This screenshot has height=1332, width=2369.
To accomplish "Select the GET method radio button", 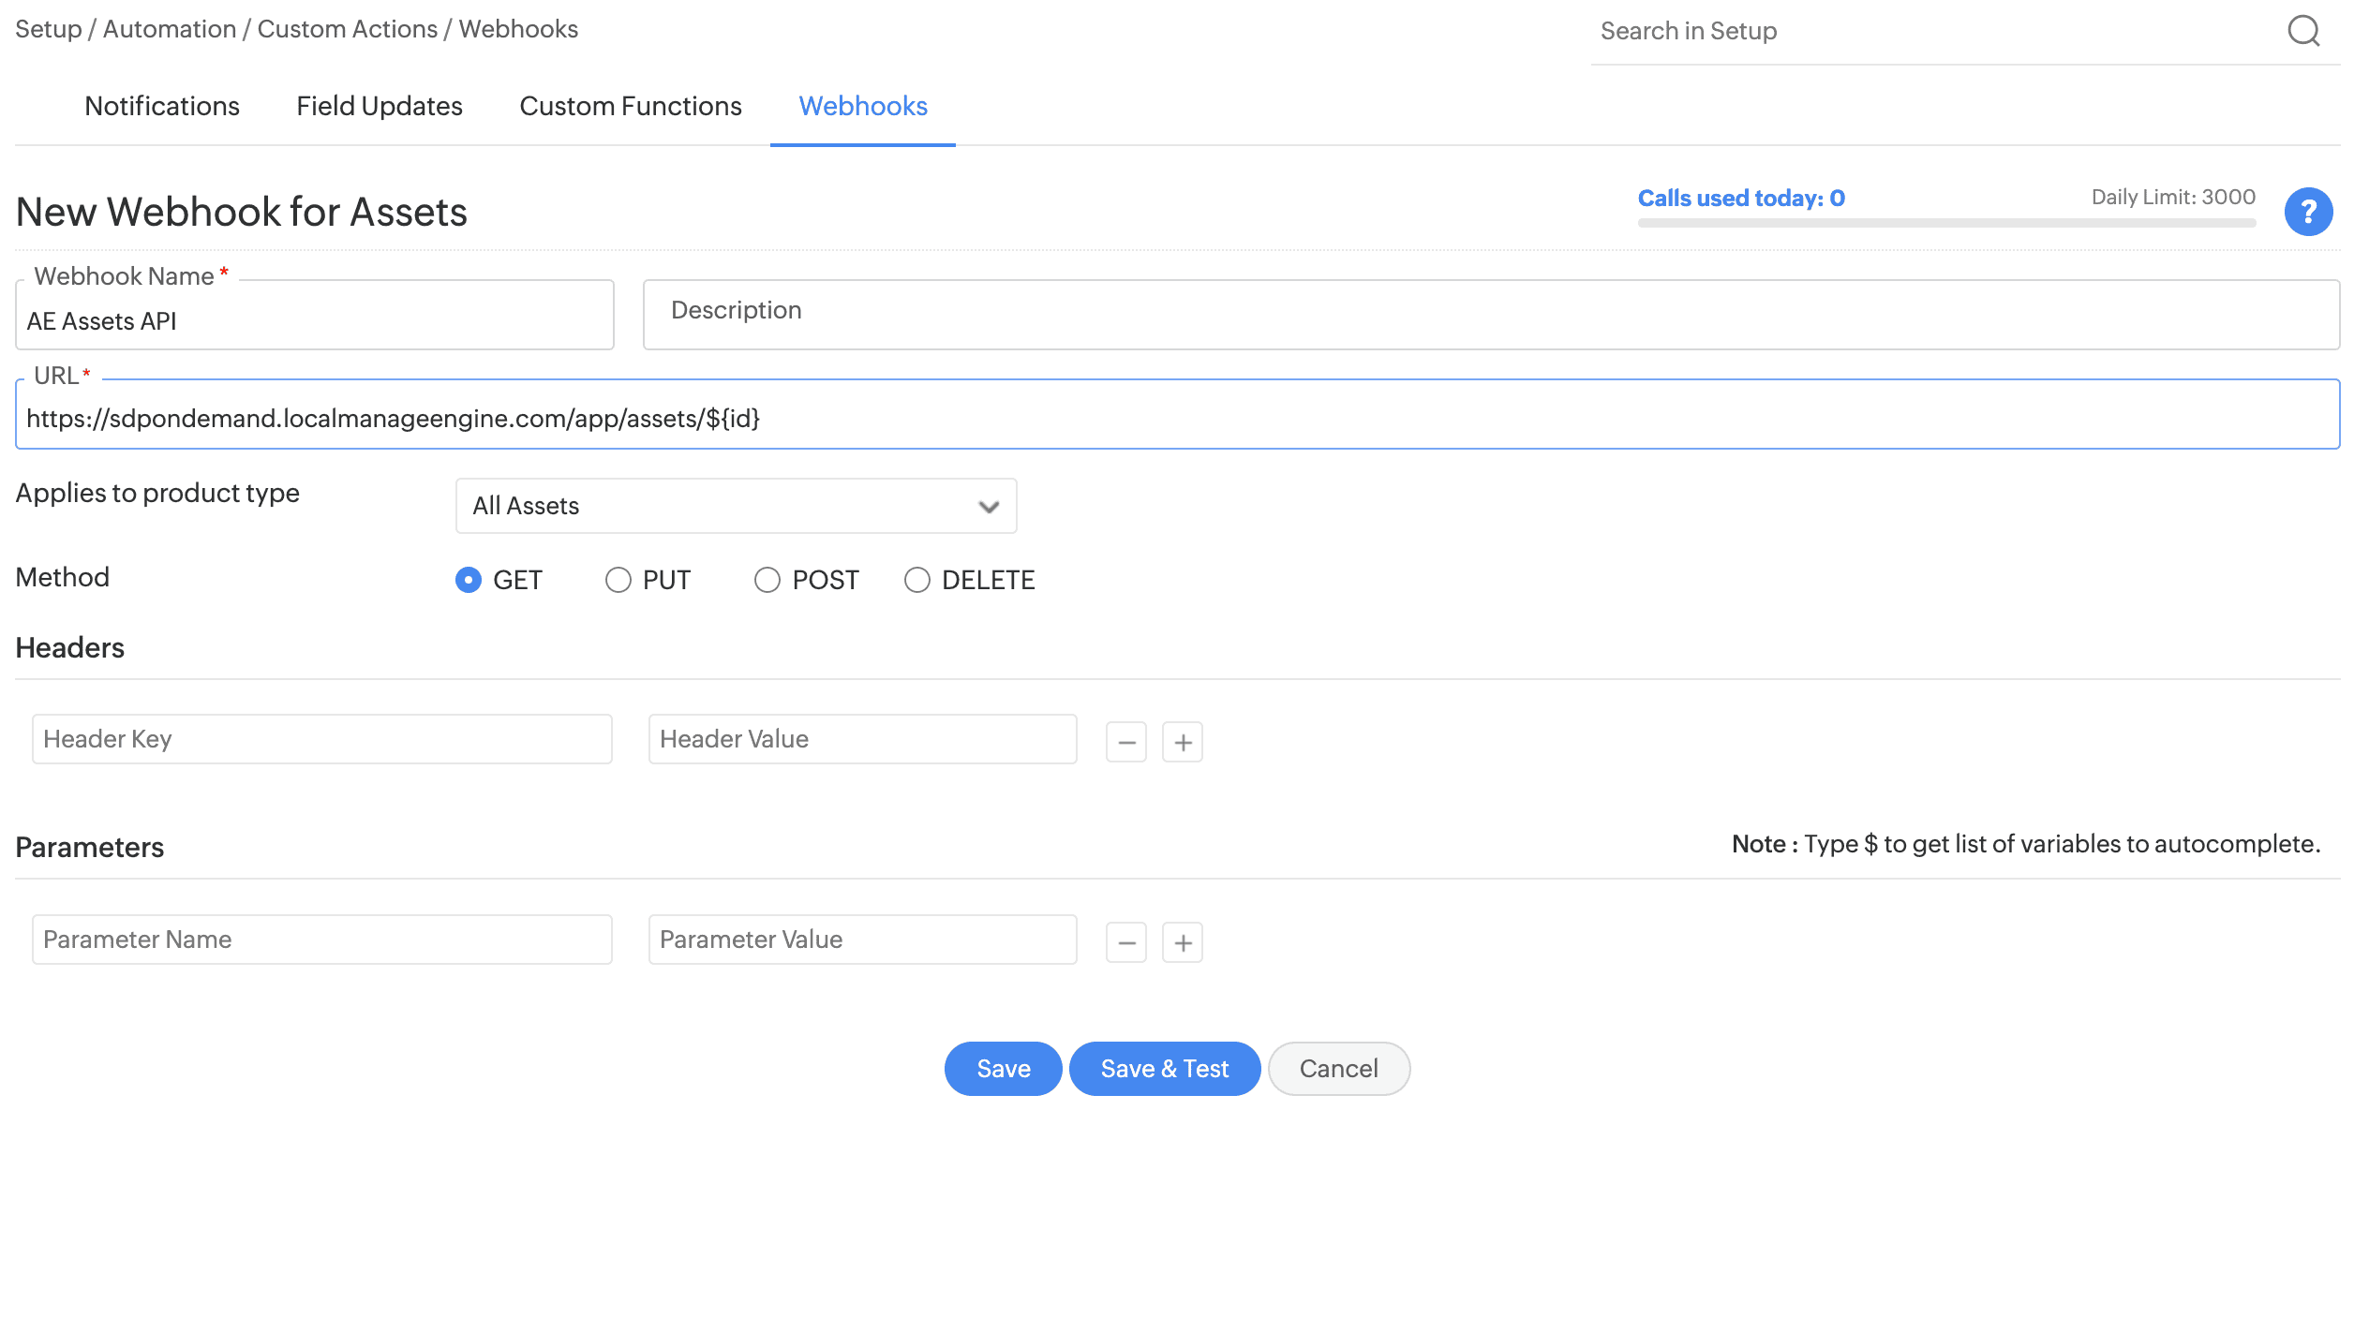I will click(469, 580).
